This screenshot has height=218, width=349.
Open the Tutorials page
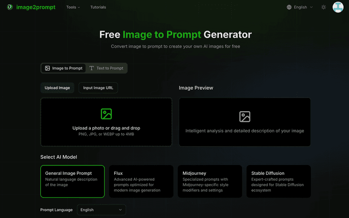[98, 7]
